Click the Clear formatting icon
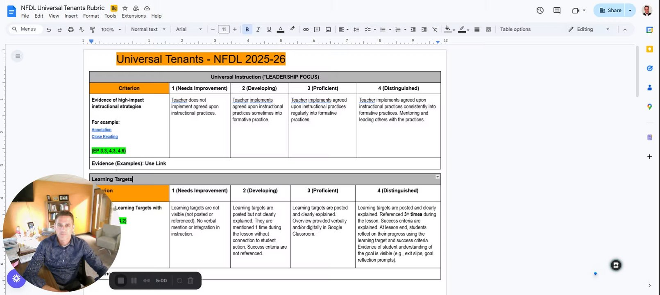The image size is (660, 295). coord(435,29)
